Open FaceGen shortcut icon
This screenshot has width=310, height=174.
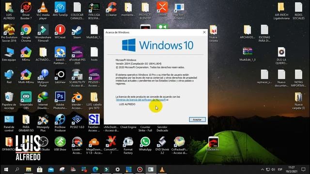point(94,123)
